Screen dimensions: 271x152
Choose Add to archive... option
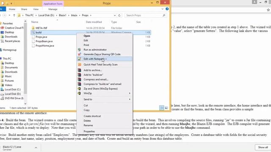click(92, 71)
